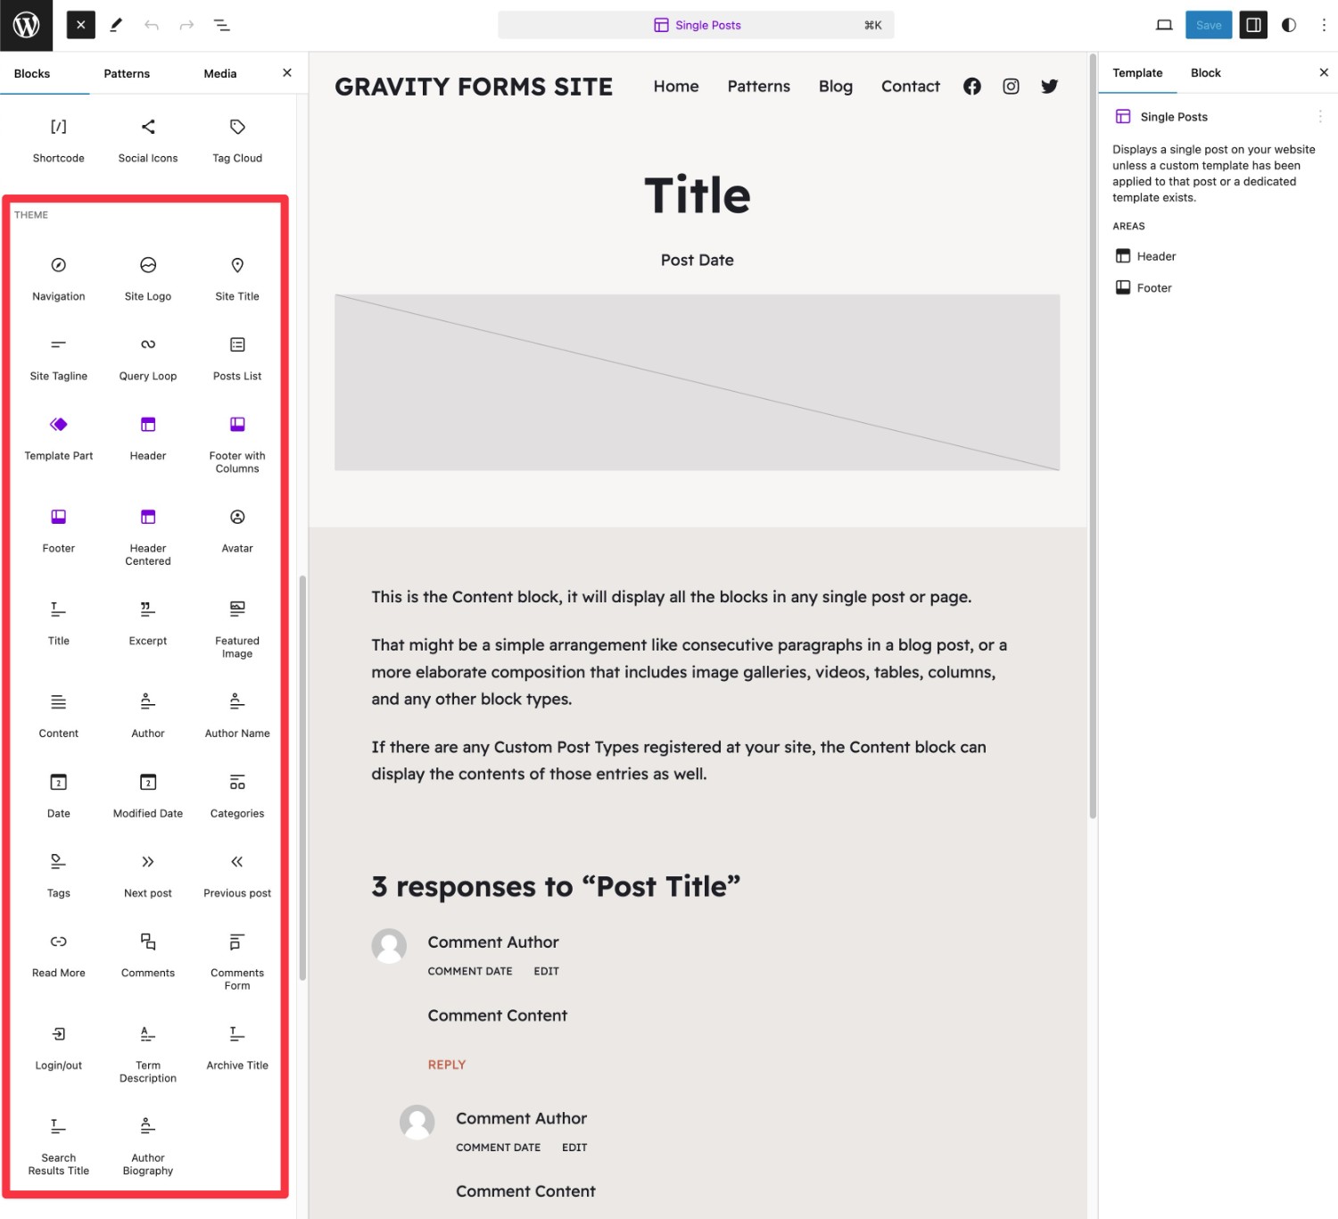Switch to the Patterns tab in the inserter
The width and height of the screenshot is (1338, 1219).
[127, 73]
